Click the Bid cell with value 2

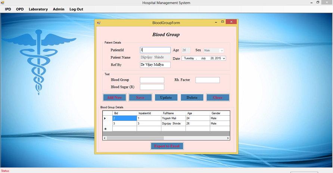(125, 118)
